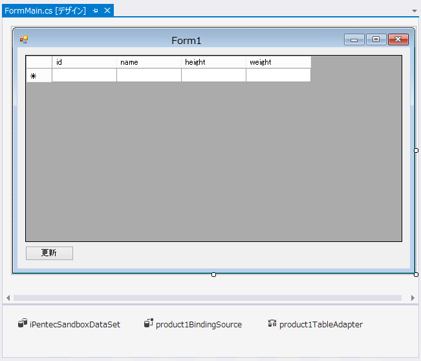The height and width of the screenshot is (361, 421).
Task: Click the Form1 bottom-right corner handle
Action: (x=416, y=274)
